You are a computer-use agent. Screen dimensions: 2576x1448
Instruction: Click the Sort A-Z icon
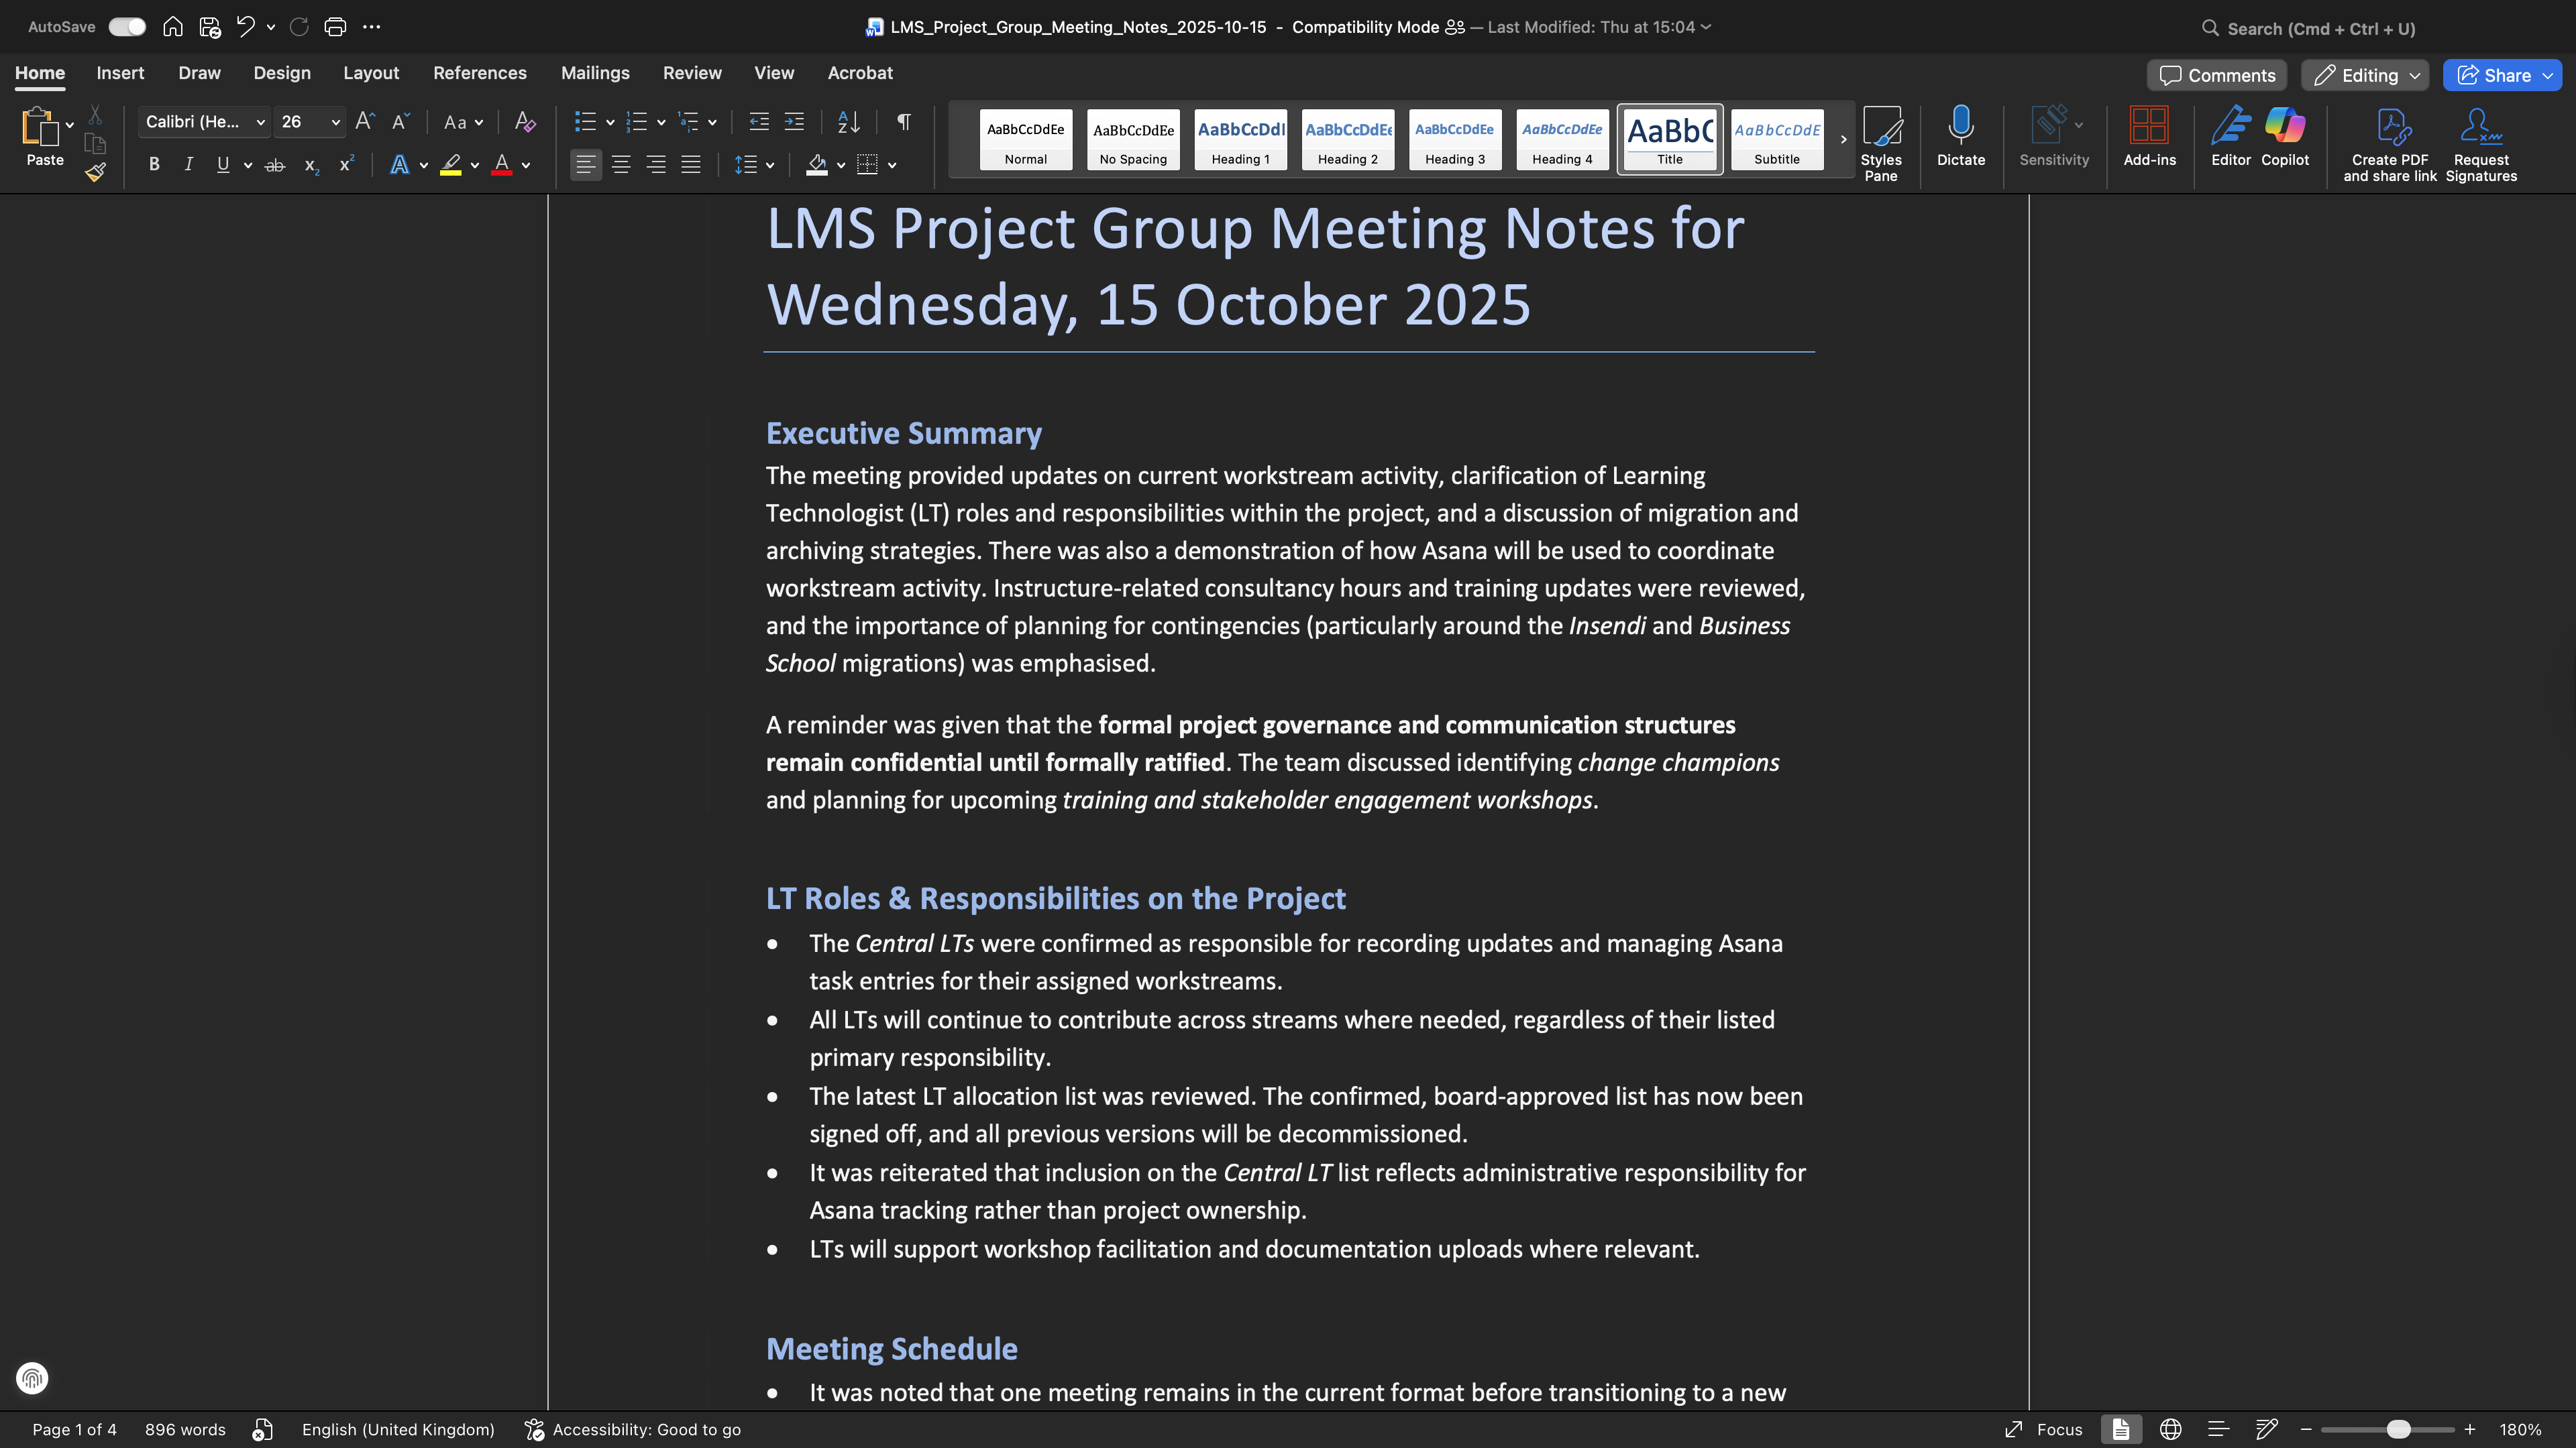tap(848, 122)
